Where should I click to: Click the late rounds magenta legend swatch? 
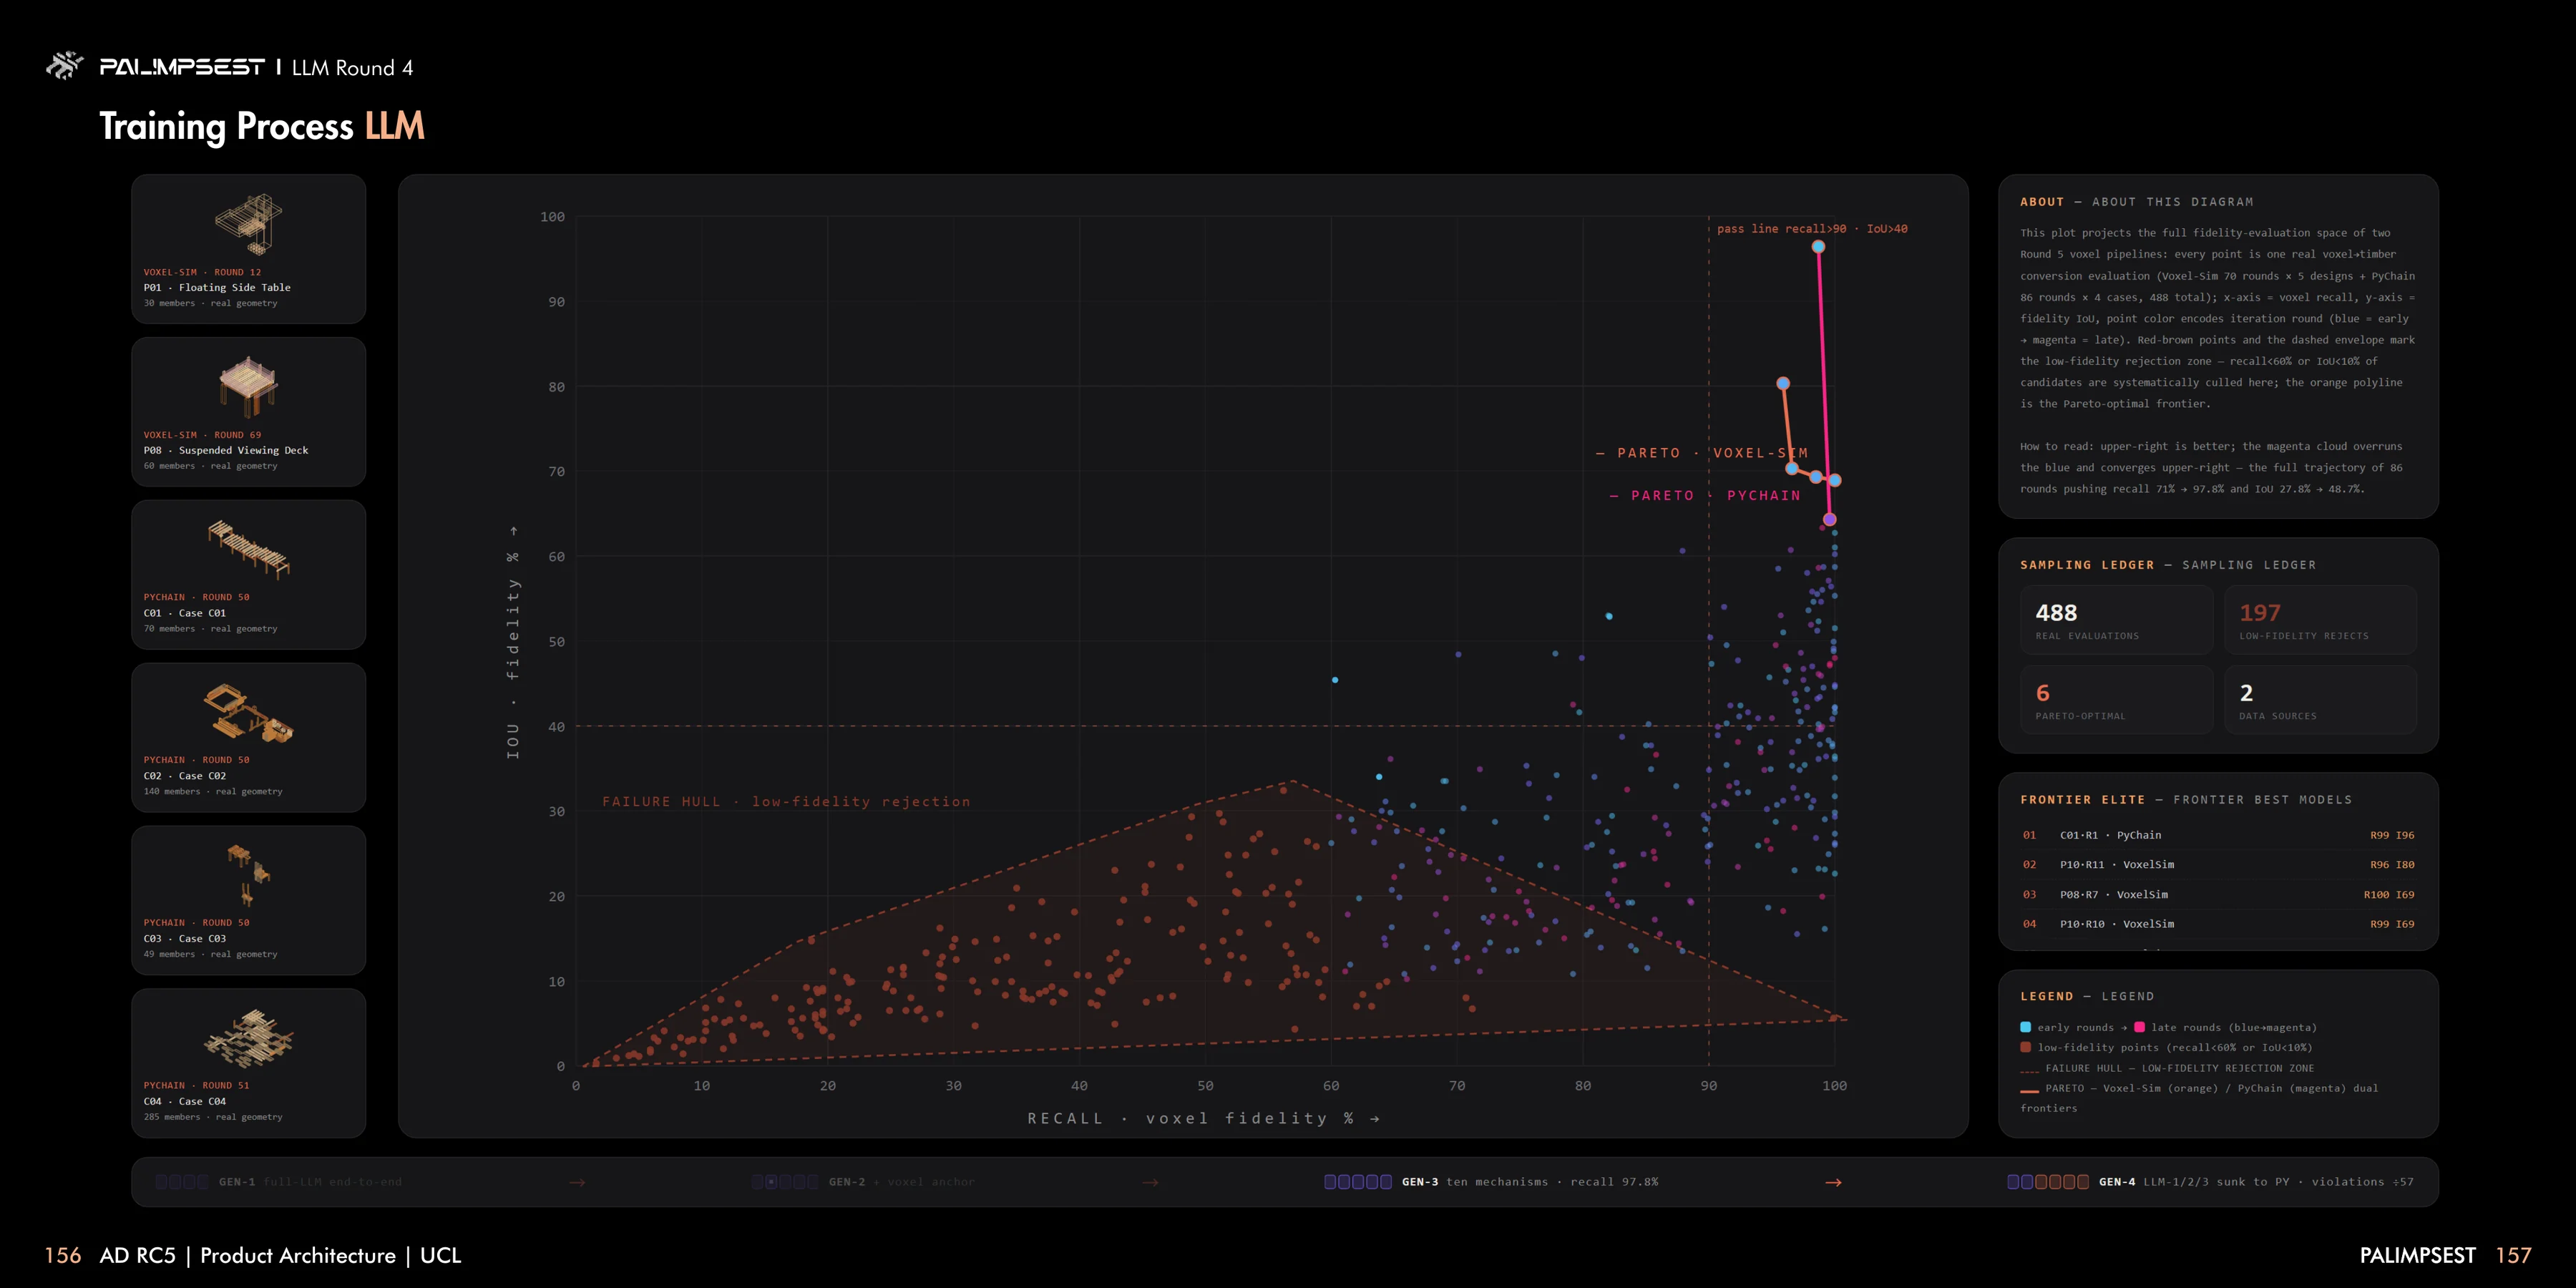2139,1027
